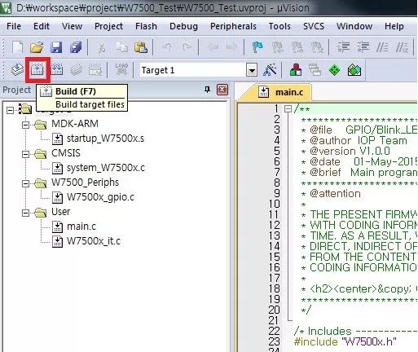The height and width of the screenshot is (352, 418).
Task: Open the File menu
Action: 14,26
